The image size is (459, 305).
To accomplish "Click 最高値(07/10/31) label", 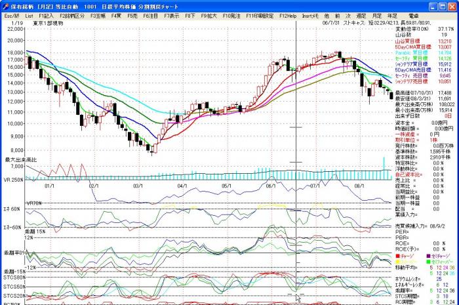I will [x=414, y=92].
